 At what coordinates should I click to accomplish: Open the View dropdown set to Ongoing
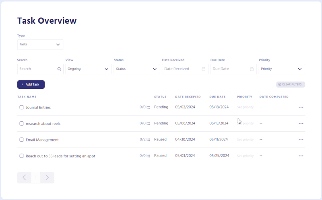point(89,69)
